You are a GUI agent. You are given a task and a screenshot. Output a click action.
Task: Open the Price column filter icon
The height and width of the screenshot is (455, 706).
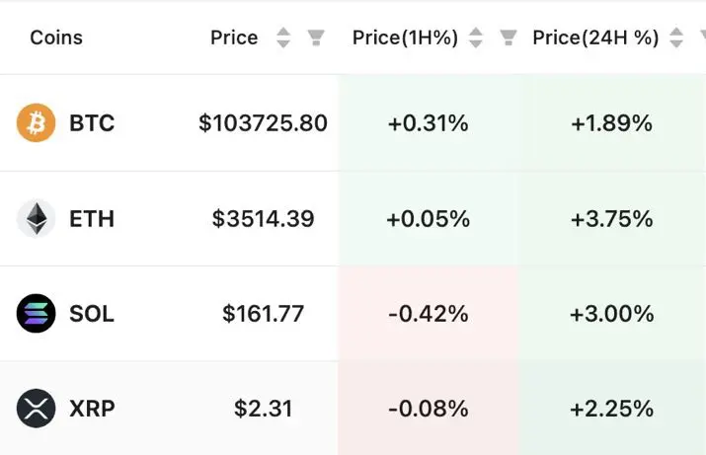point(316,38)
